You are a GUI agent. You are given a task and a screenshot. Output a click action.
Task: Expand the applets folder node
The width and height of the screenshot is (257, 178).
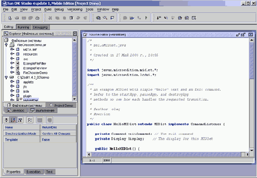[x=12, y=82]
